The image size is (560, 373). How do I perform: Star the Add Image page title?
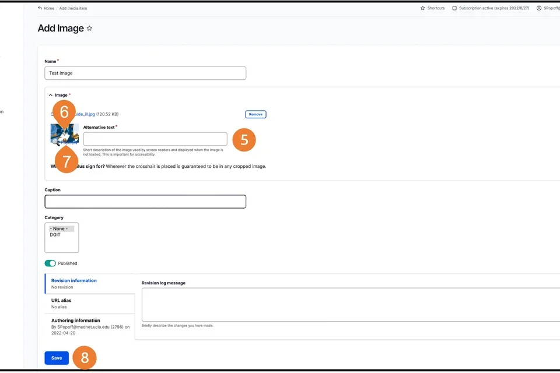pyautogui.click(x=89, y=28)
